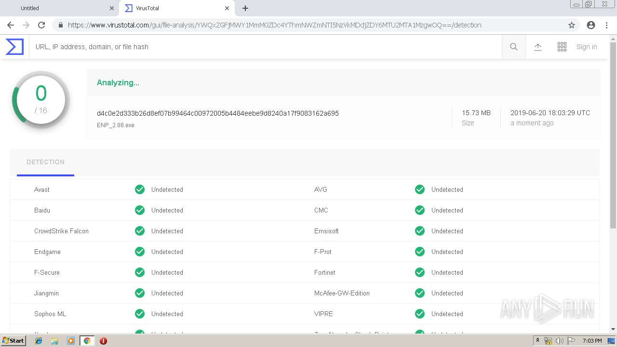This screenshot has width=617, height=347.
Task: Switch to the Untitled browser tab
Action: (60, 8)
